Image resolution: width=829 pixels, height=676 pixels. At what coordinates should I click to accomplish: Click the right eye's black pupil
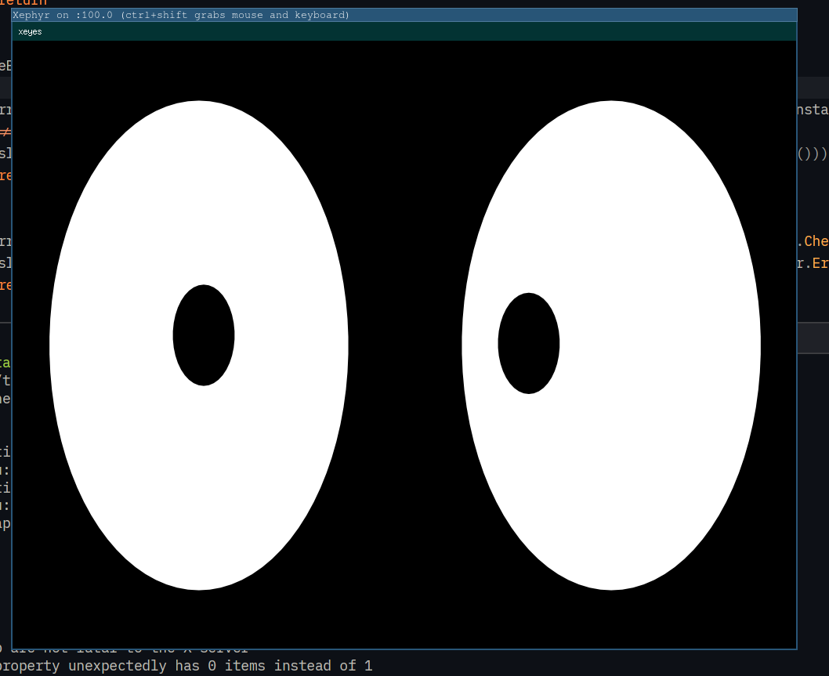(529, 343)
